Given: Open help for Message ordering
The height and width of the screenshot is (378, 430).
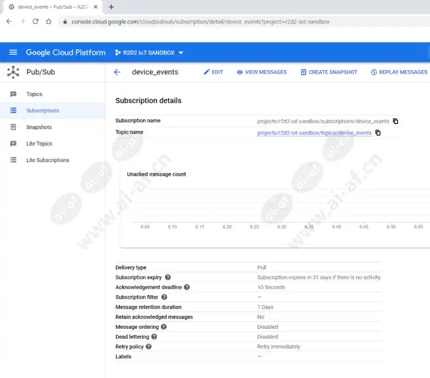Looking at the screenshot, I should pyautogui.click(x=164, y=327).
